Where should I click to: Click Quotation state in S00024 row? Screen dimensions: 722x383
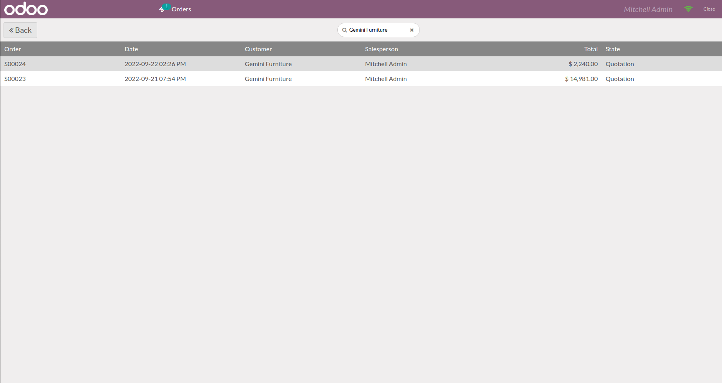[620, 64]
